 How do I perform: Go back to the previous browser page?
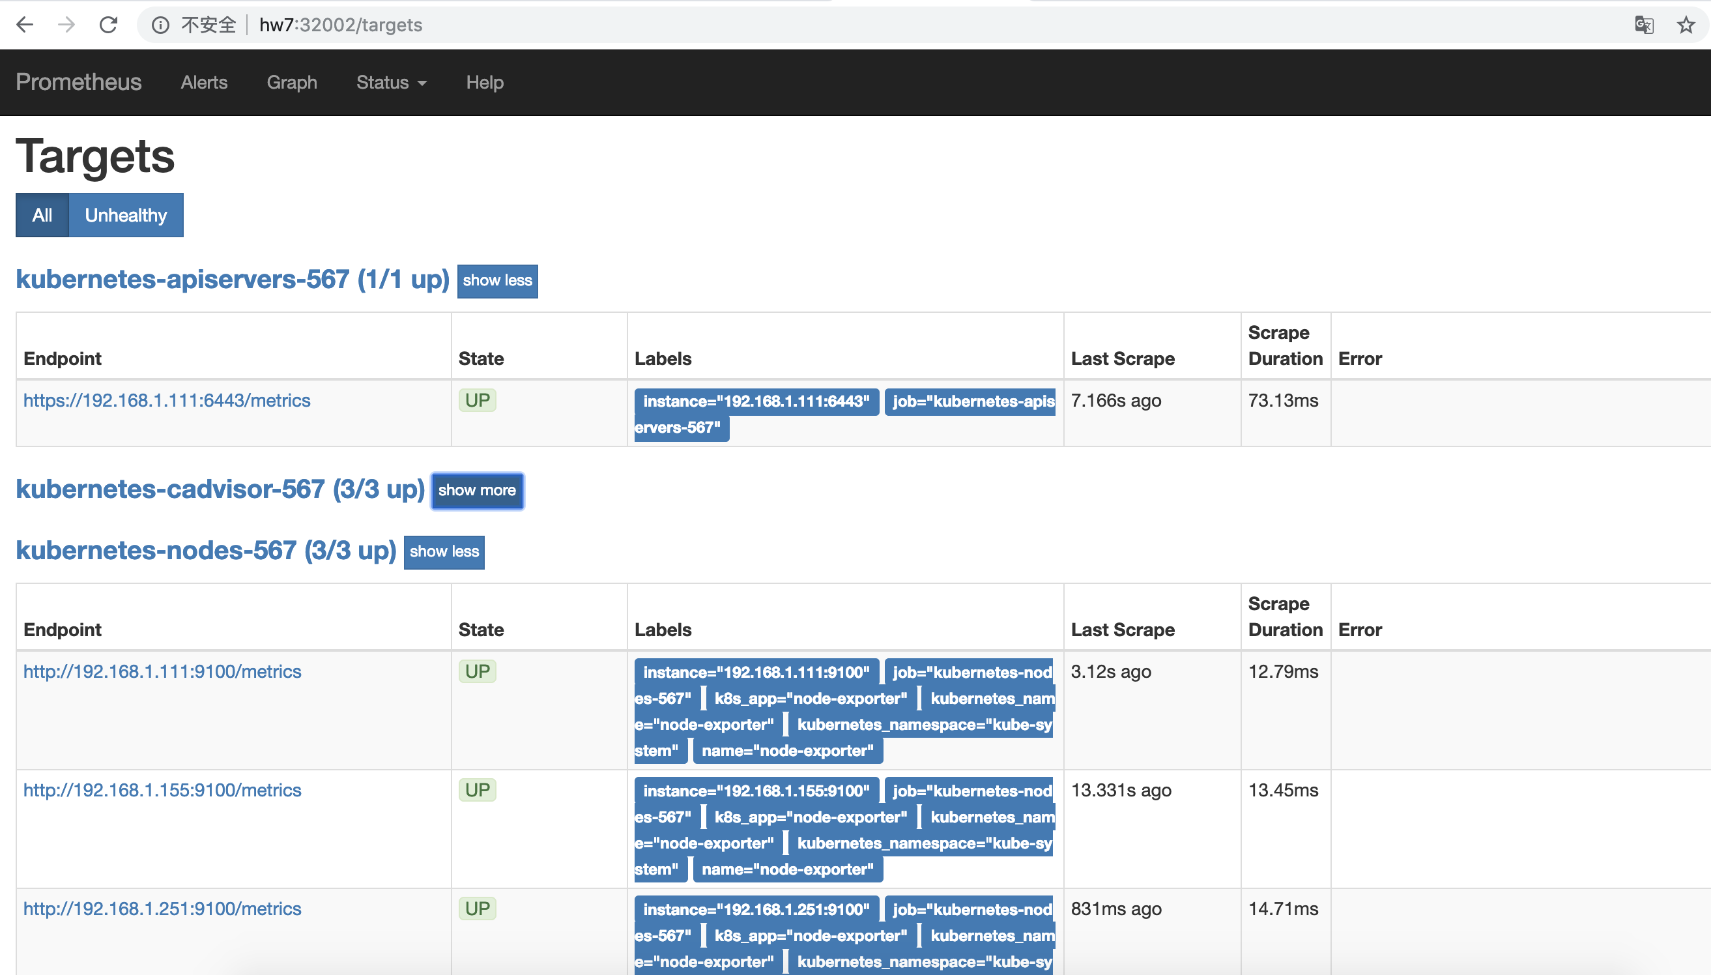(25, 25)
